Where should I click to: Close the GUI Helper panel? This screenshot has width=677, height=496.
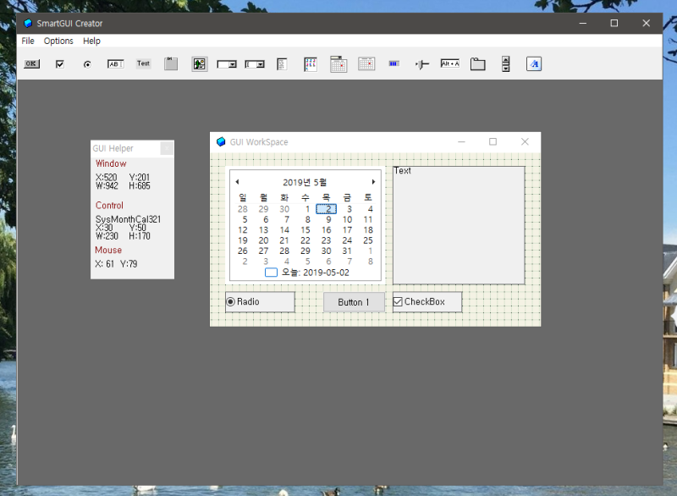click(167, 148)
